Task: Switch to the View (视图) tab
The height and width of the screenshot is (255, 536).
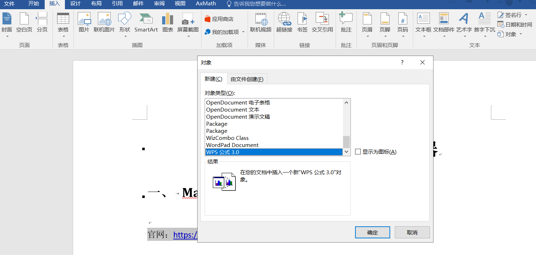Action: 180,4
